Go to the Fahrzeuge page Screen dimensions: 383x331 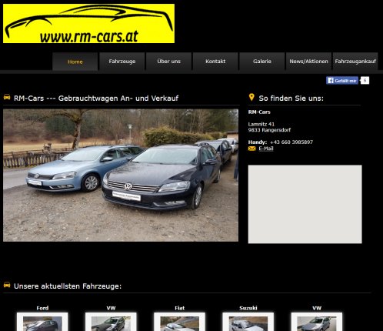[x=122, y=62]
